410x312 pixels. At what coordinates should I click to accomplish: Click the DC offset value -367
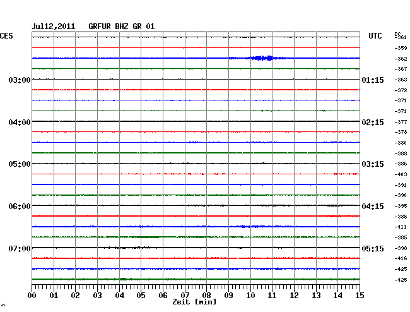[401, 69]
